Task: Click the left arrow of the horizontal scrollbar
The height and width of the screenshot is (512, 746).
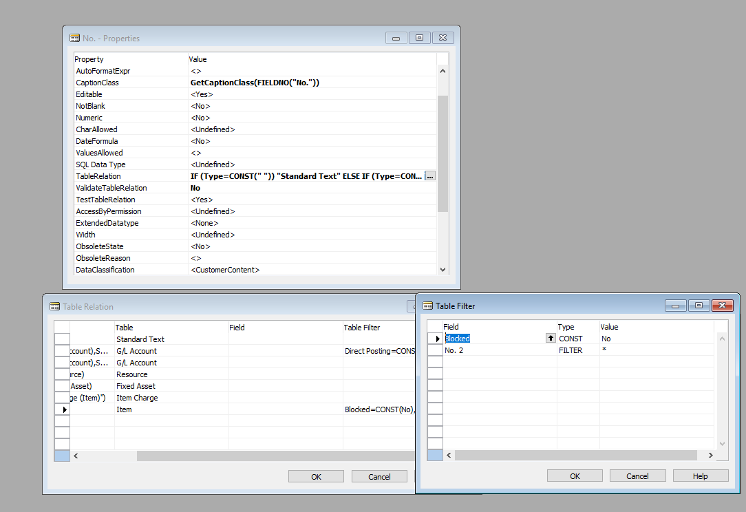Action: (75, 455)
